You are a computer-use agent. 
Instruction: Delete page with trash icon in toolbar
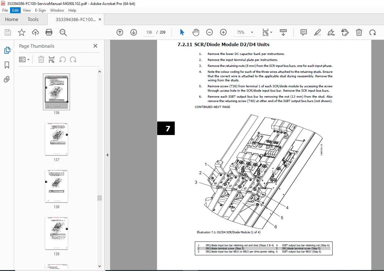[359, 32]
